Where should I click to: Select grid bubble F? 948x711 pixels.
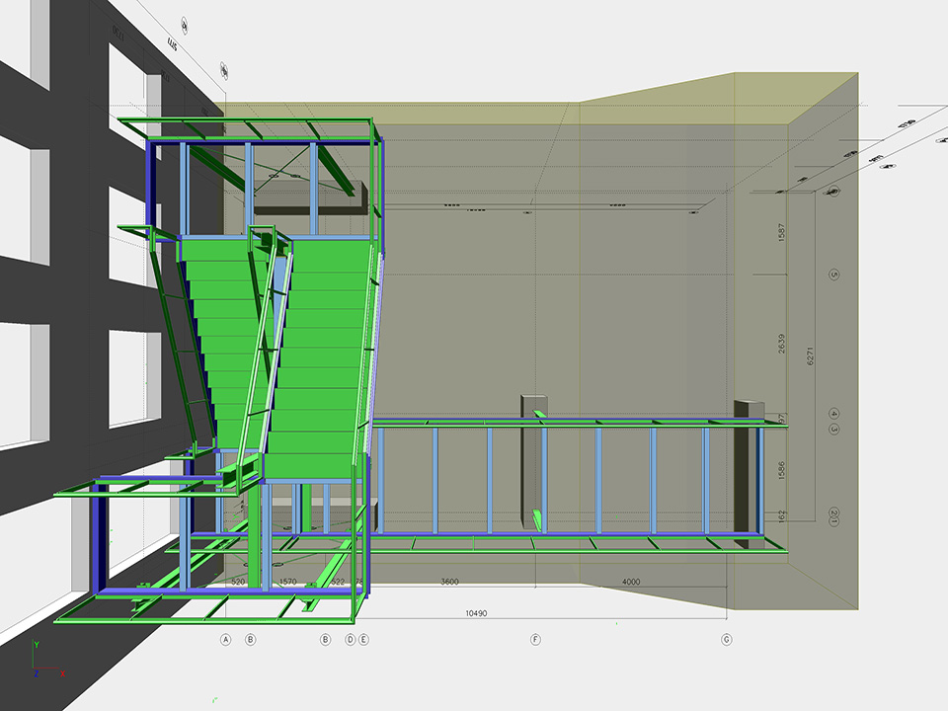click(x=536, y=640)
